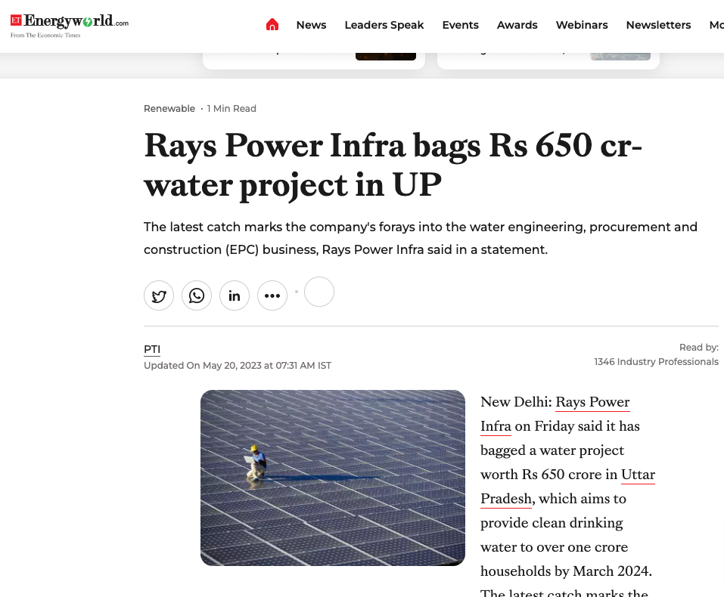724x597 pixels.
Task: Click the ET Energyworld logo
Action: 70,24
